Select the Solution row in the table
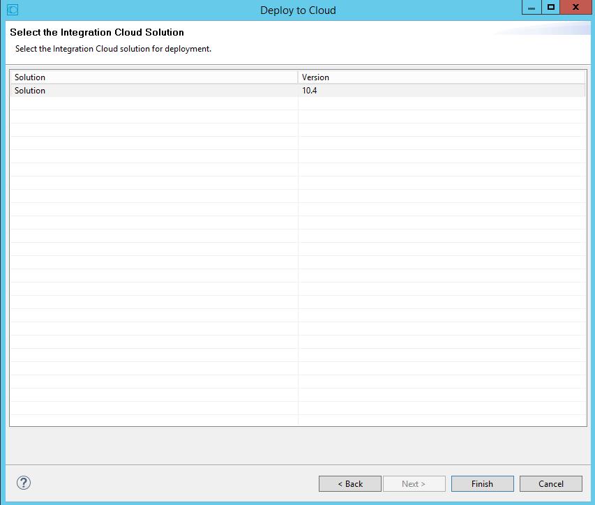595x505 pixels. point(297,90)
